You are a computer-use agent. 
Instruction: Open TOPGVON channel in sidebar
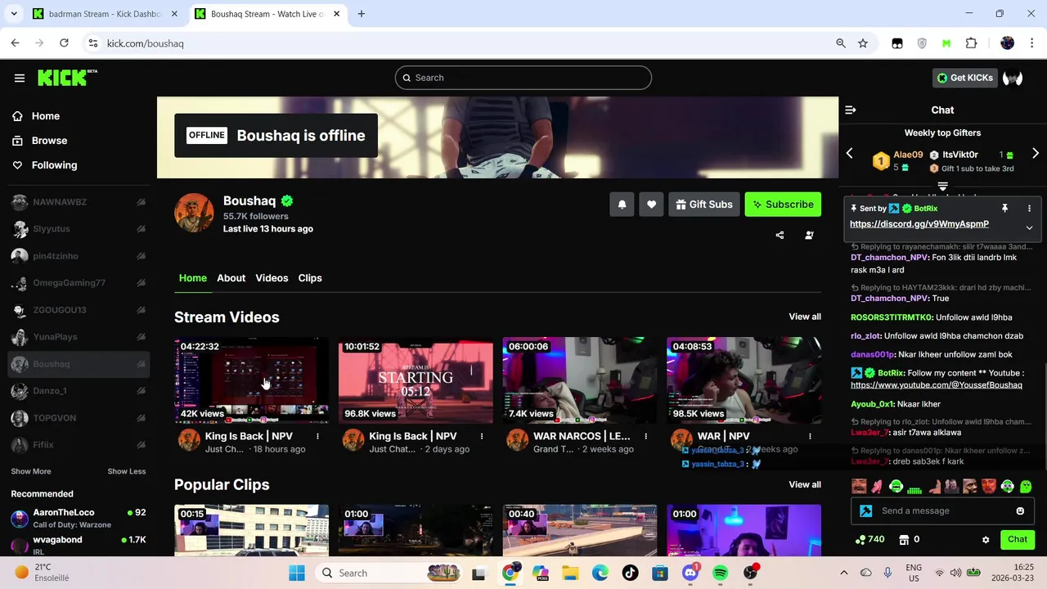[x=79, y=418]
